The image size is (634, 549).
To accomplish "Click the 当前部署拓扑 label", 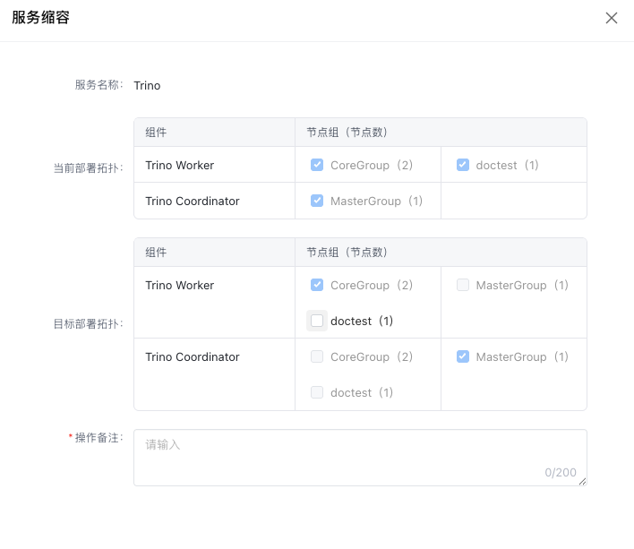I will coord(88,168).
